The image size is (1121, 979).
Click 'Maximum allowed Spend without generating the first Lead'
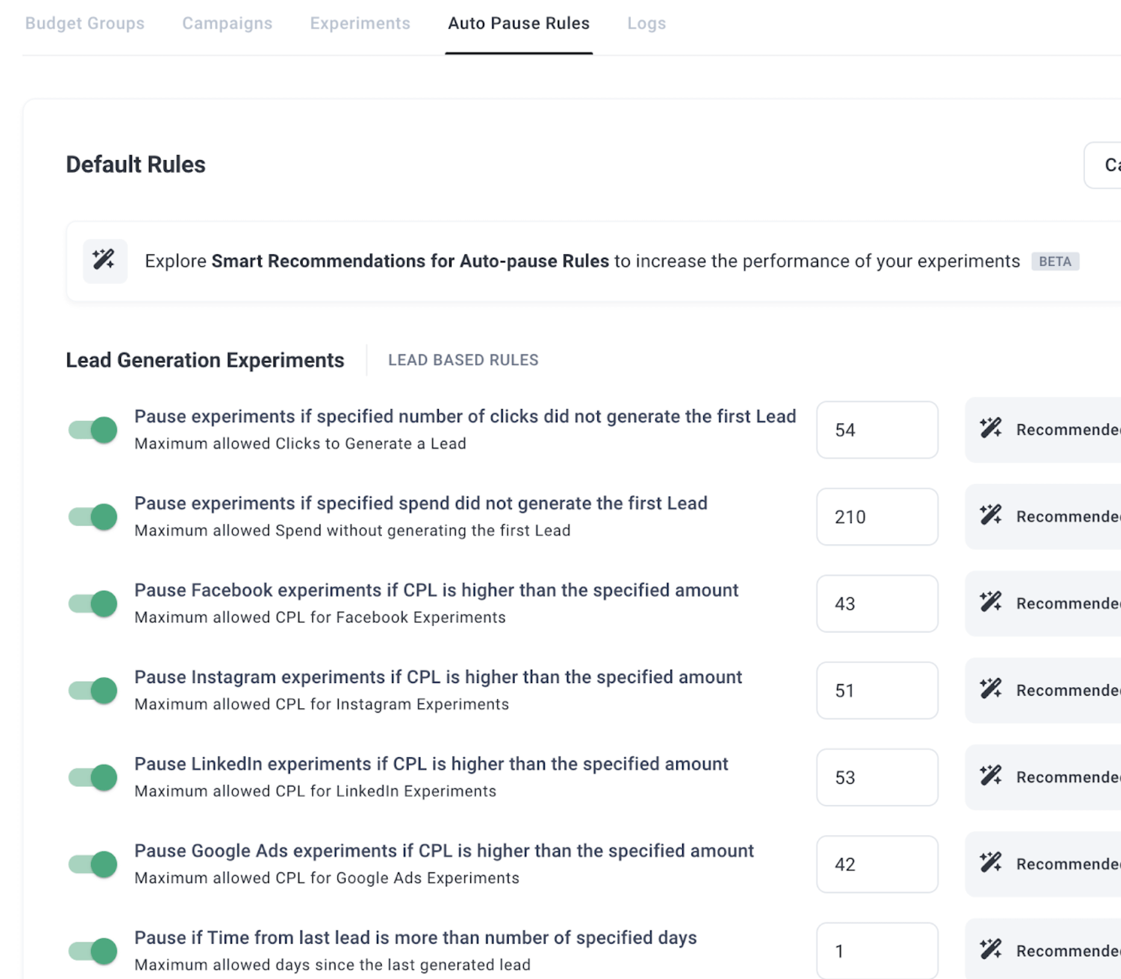tap(352, 530)
